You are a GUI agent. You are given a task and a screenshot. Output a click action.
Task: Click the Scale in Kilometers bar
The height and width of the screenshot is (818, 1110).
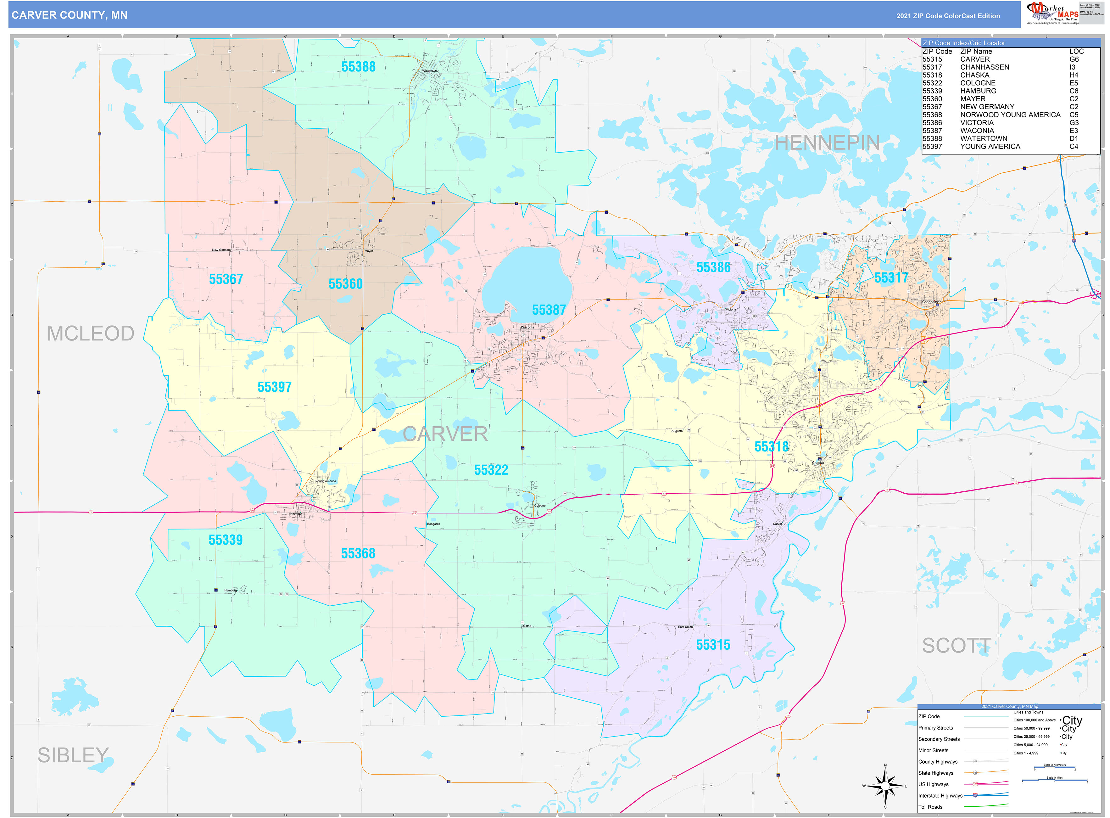tap(1055, 767)
